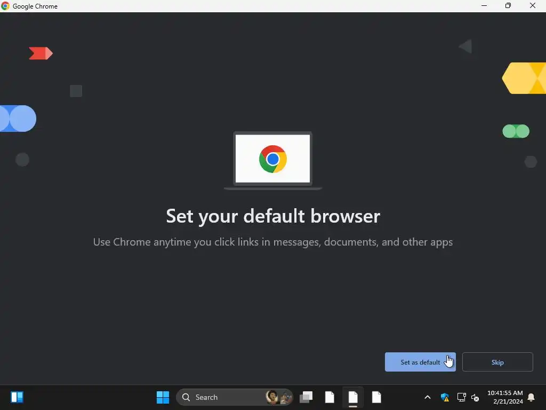Click the Set as default button
Image resolution: width=546 pixels, height=410 pixels.
click(420, 362)
